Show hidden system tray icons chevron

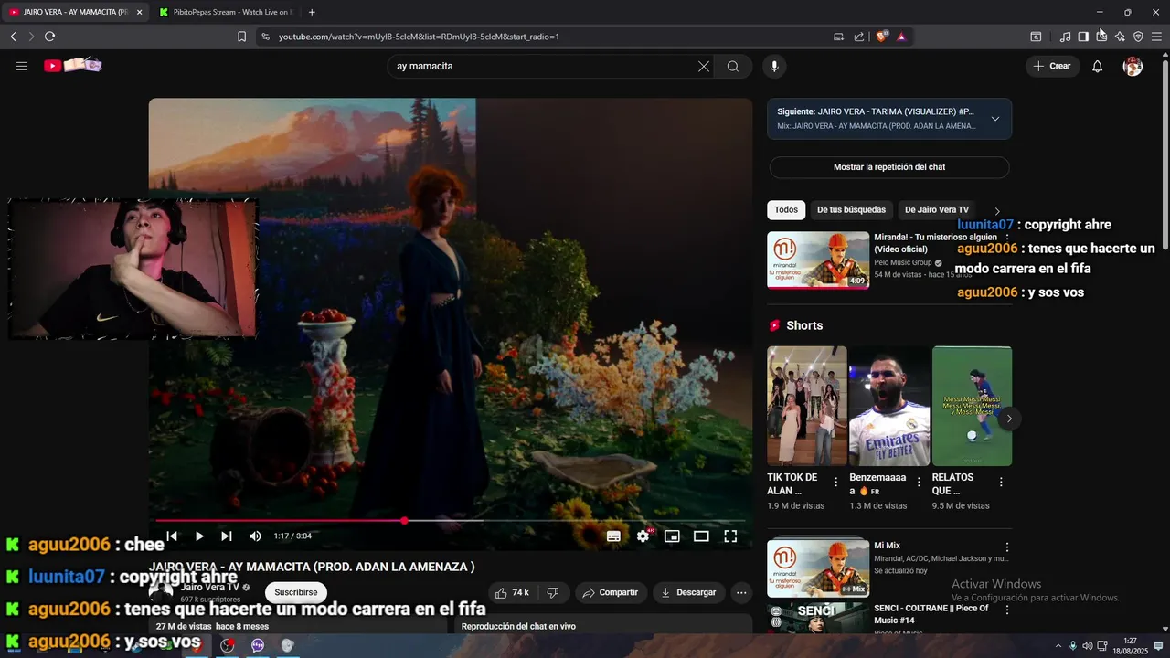pyautogui.click(x=1058, y=646)
